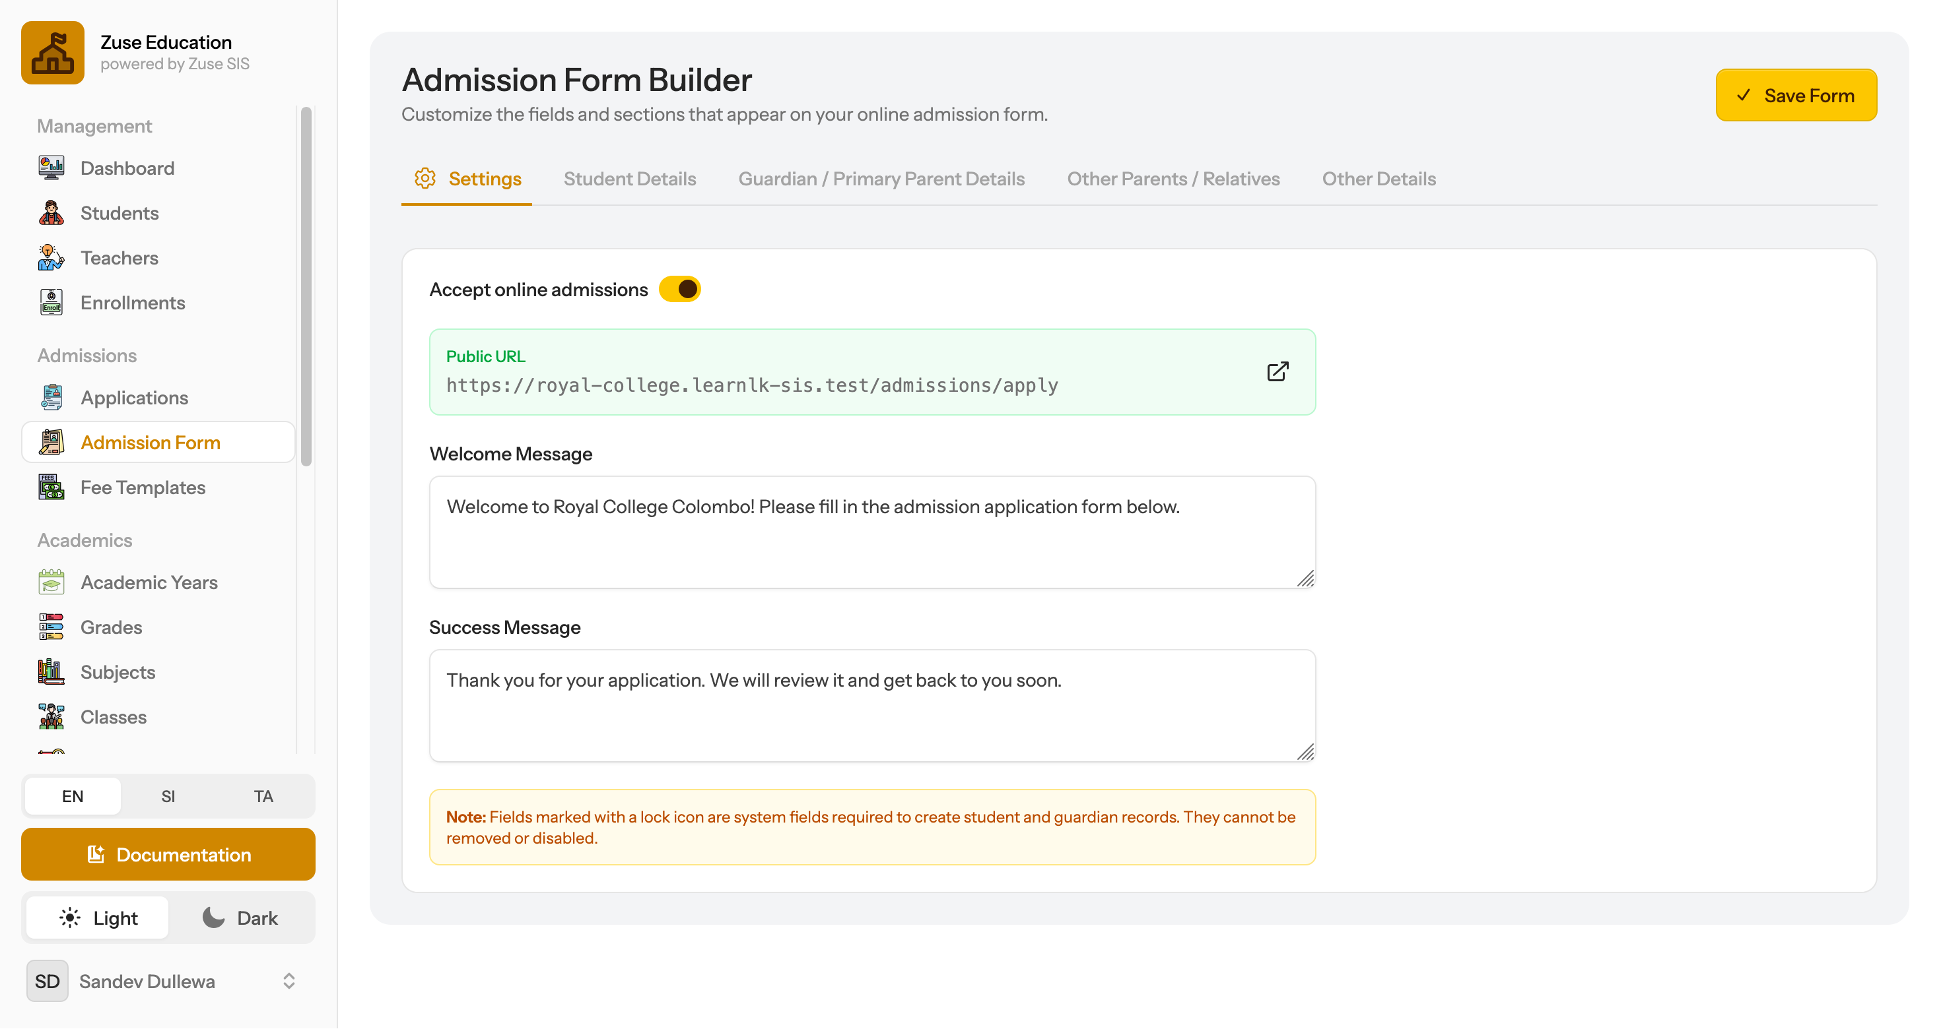This screenshot has height=1029, width=1941.
Task: Click the SD user avatar
Action: pyautogui.click(x=47, y=981)
